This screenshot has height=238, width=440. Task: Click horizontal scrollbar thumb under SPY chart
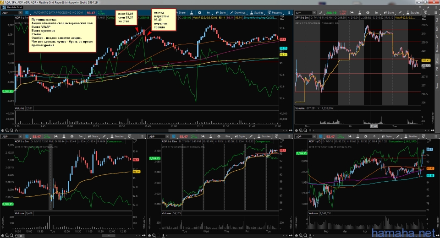point(381,130)
